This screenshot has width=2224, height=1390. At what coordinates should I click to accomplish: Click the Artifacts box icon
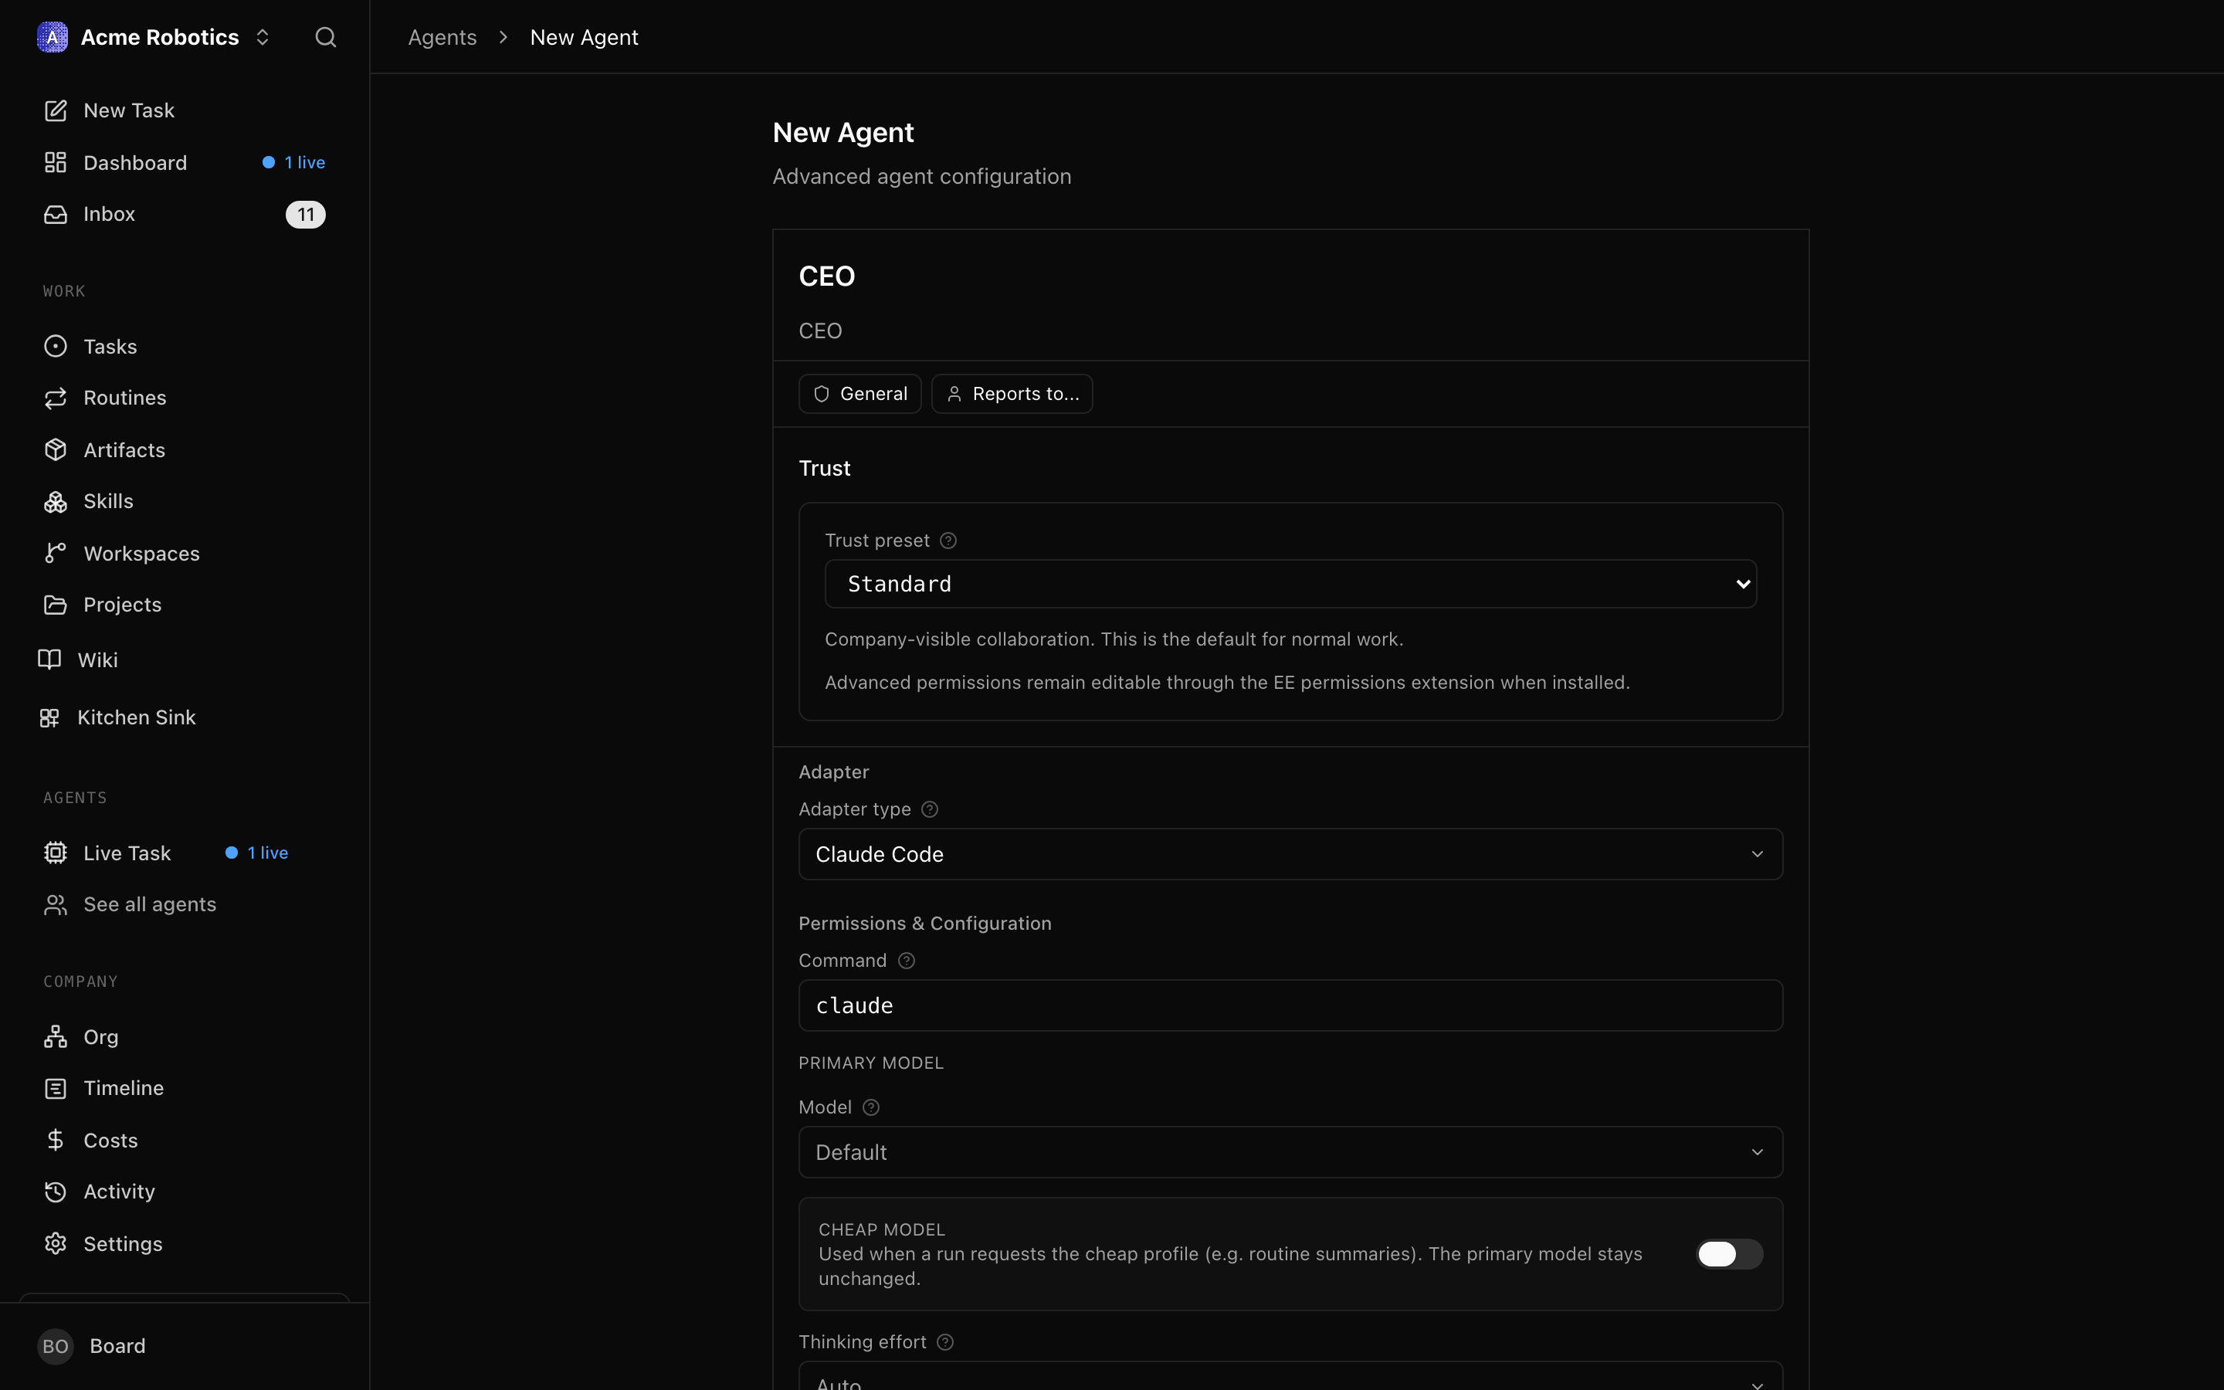(x=55, y=449)
